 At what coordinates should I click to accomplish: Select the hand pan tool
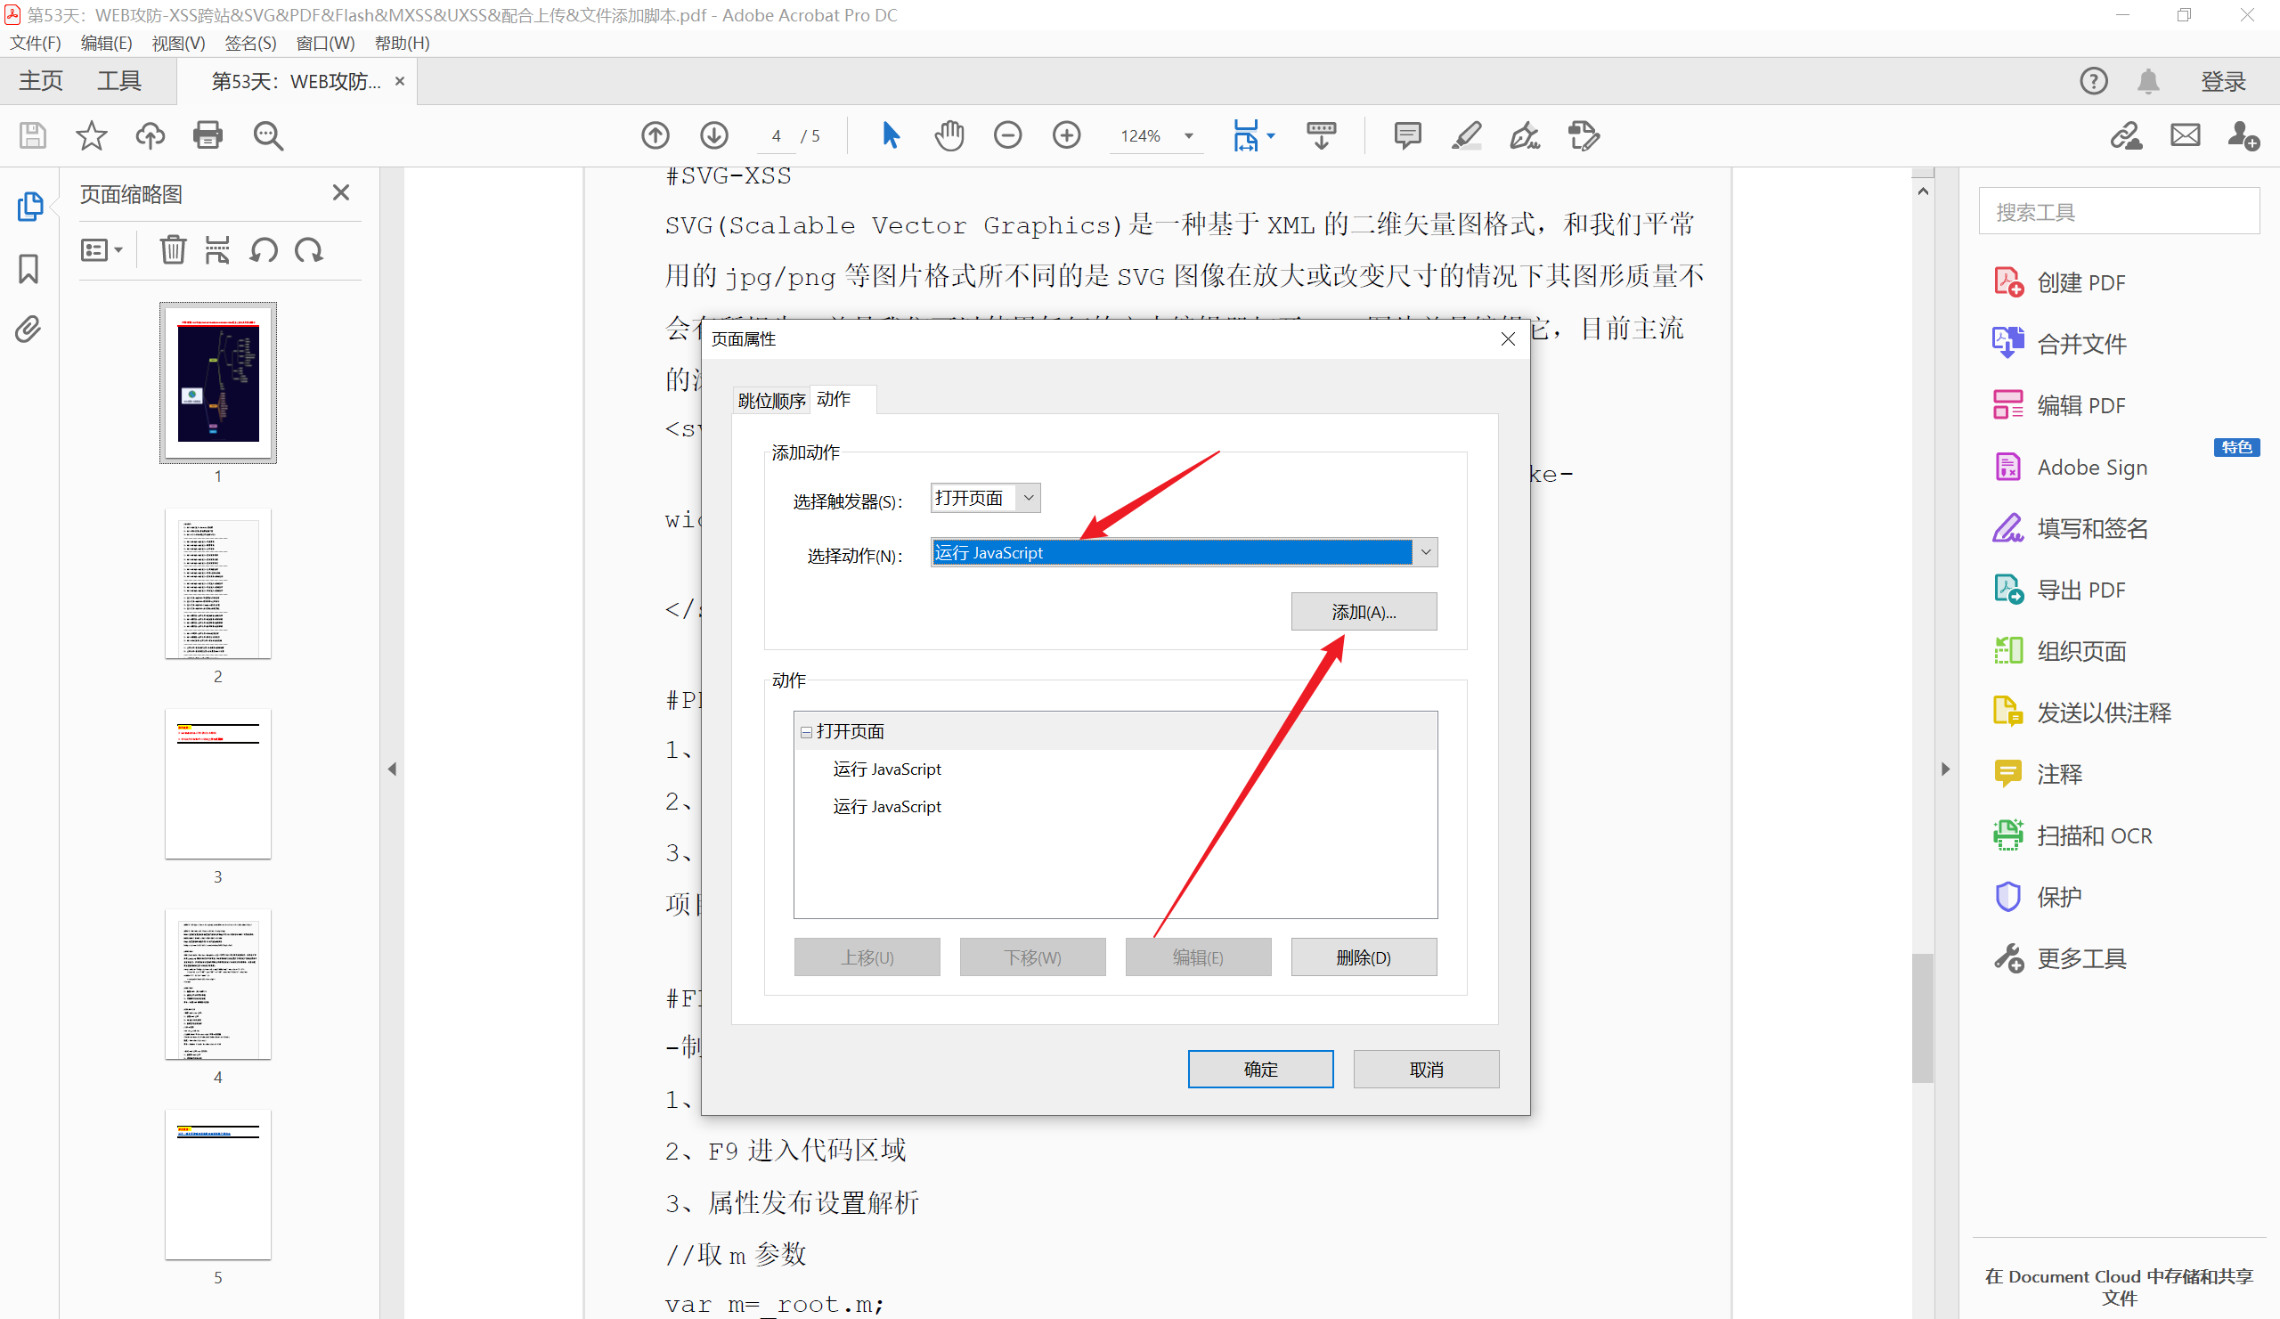tap(949, 135)
